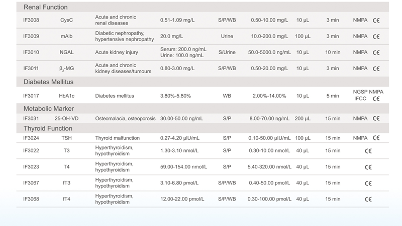
Task: Click the β2-MG marker name
Action: pos(66,69)
